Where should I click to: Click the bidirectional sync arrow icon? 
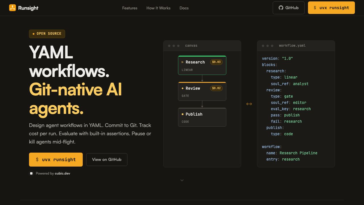pos(249,104)
